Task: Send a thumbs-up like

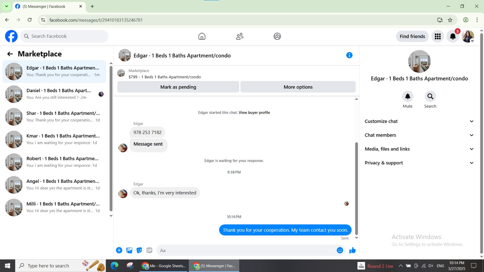Action: (x=352, y=250)
